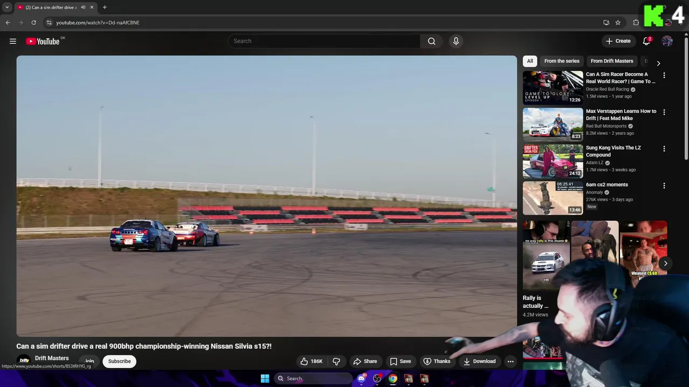Click the Create button
This screenshot has height=387, width=689.
point(618,41)
